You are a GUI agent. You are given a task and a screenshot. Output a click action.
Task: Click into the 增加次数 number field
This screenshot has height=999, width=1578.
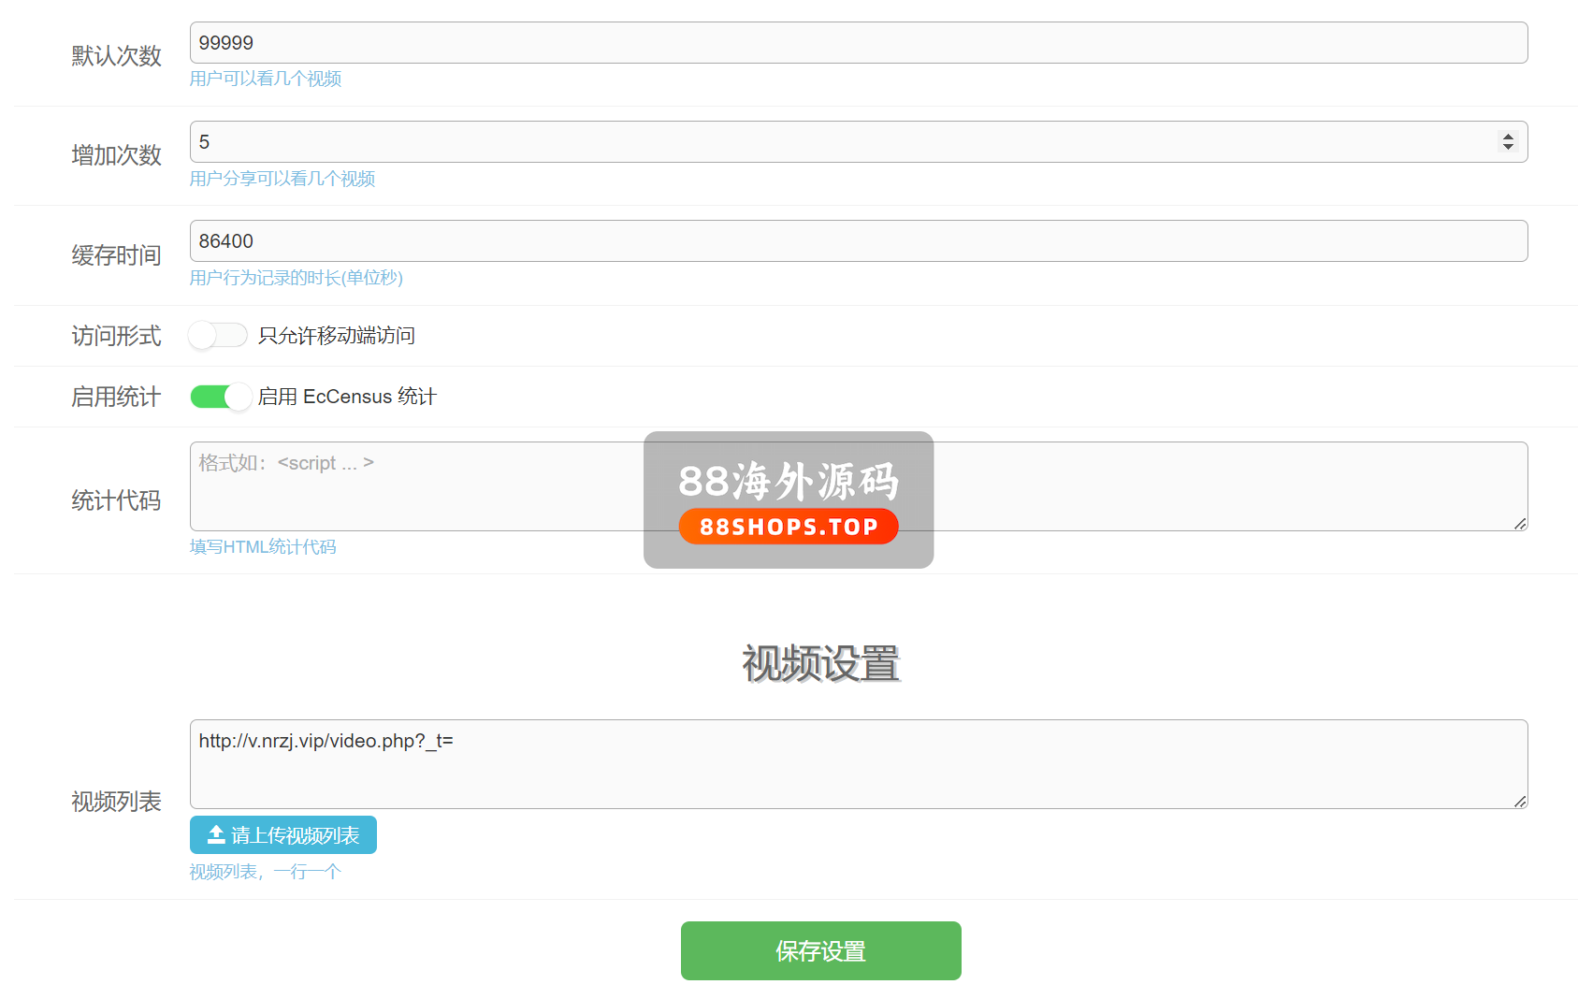click(842, 142)
